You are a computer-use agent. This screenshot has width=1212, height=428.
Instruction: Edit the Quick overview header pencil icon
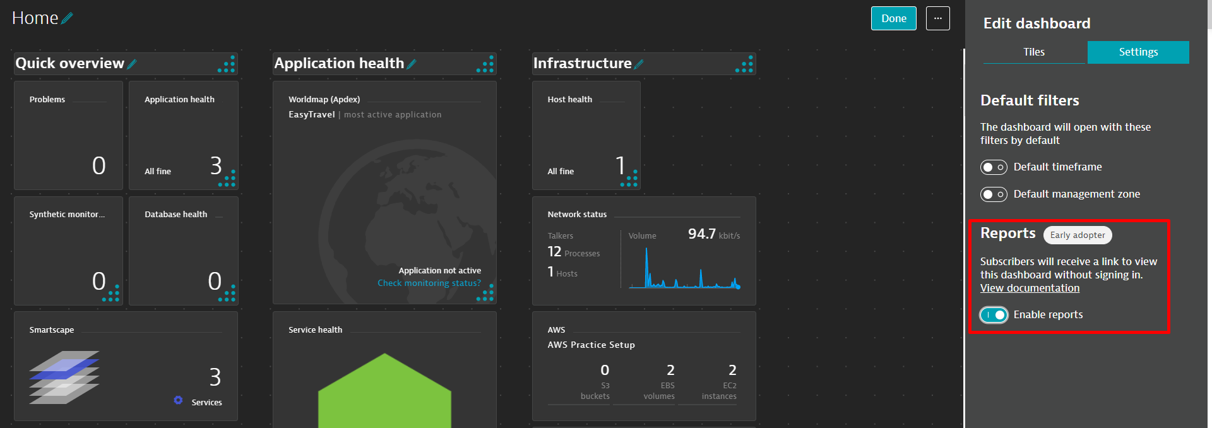(132, 64)
